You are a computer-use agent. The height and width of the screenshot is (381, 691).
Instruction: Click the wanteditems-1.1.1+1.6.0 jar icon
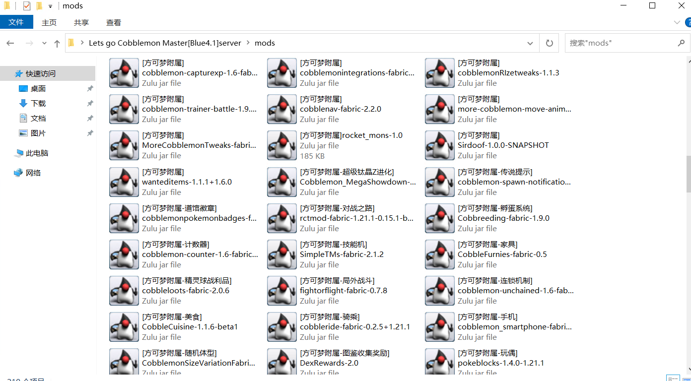(124, 182)
